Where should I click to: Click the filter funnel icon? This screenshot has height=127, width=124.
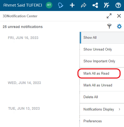[109, 26]
